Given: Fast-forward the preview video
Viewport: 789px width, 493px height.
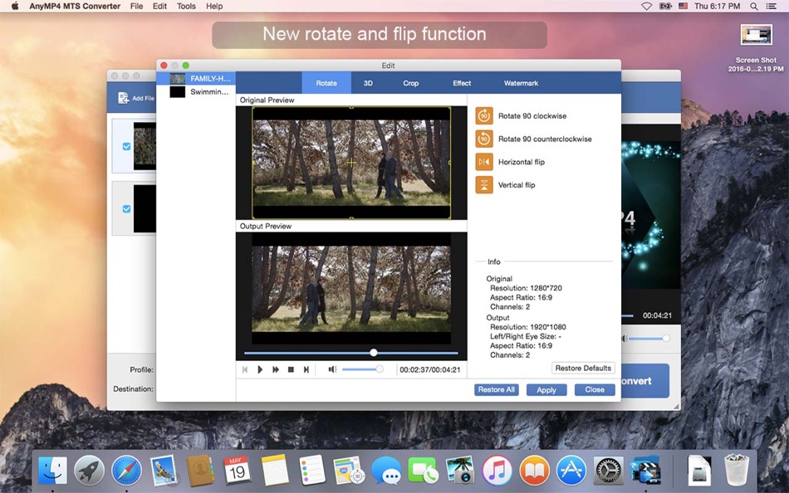Looking at the screenshot, I should point(275,369).
